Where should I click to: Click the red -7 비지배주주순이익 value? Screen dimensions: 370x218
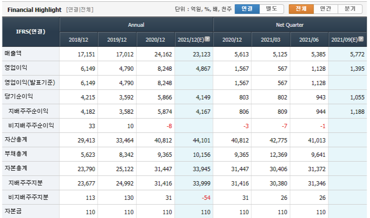point(284,126)
